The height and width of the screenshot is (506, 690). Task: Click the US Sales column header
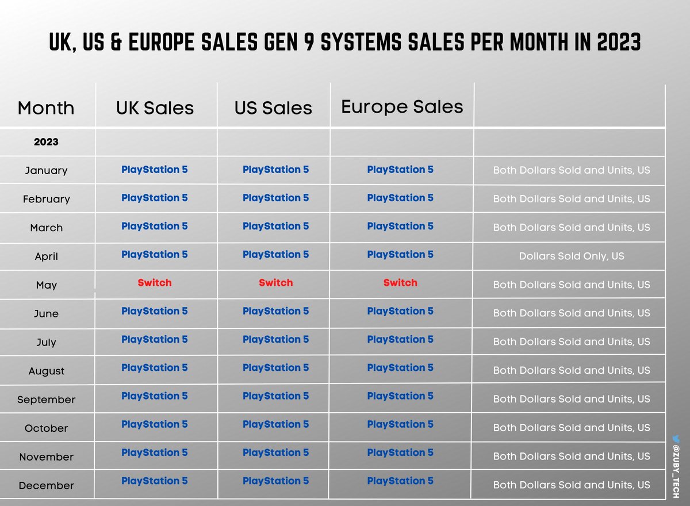pos(273,108)
